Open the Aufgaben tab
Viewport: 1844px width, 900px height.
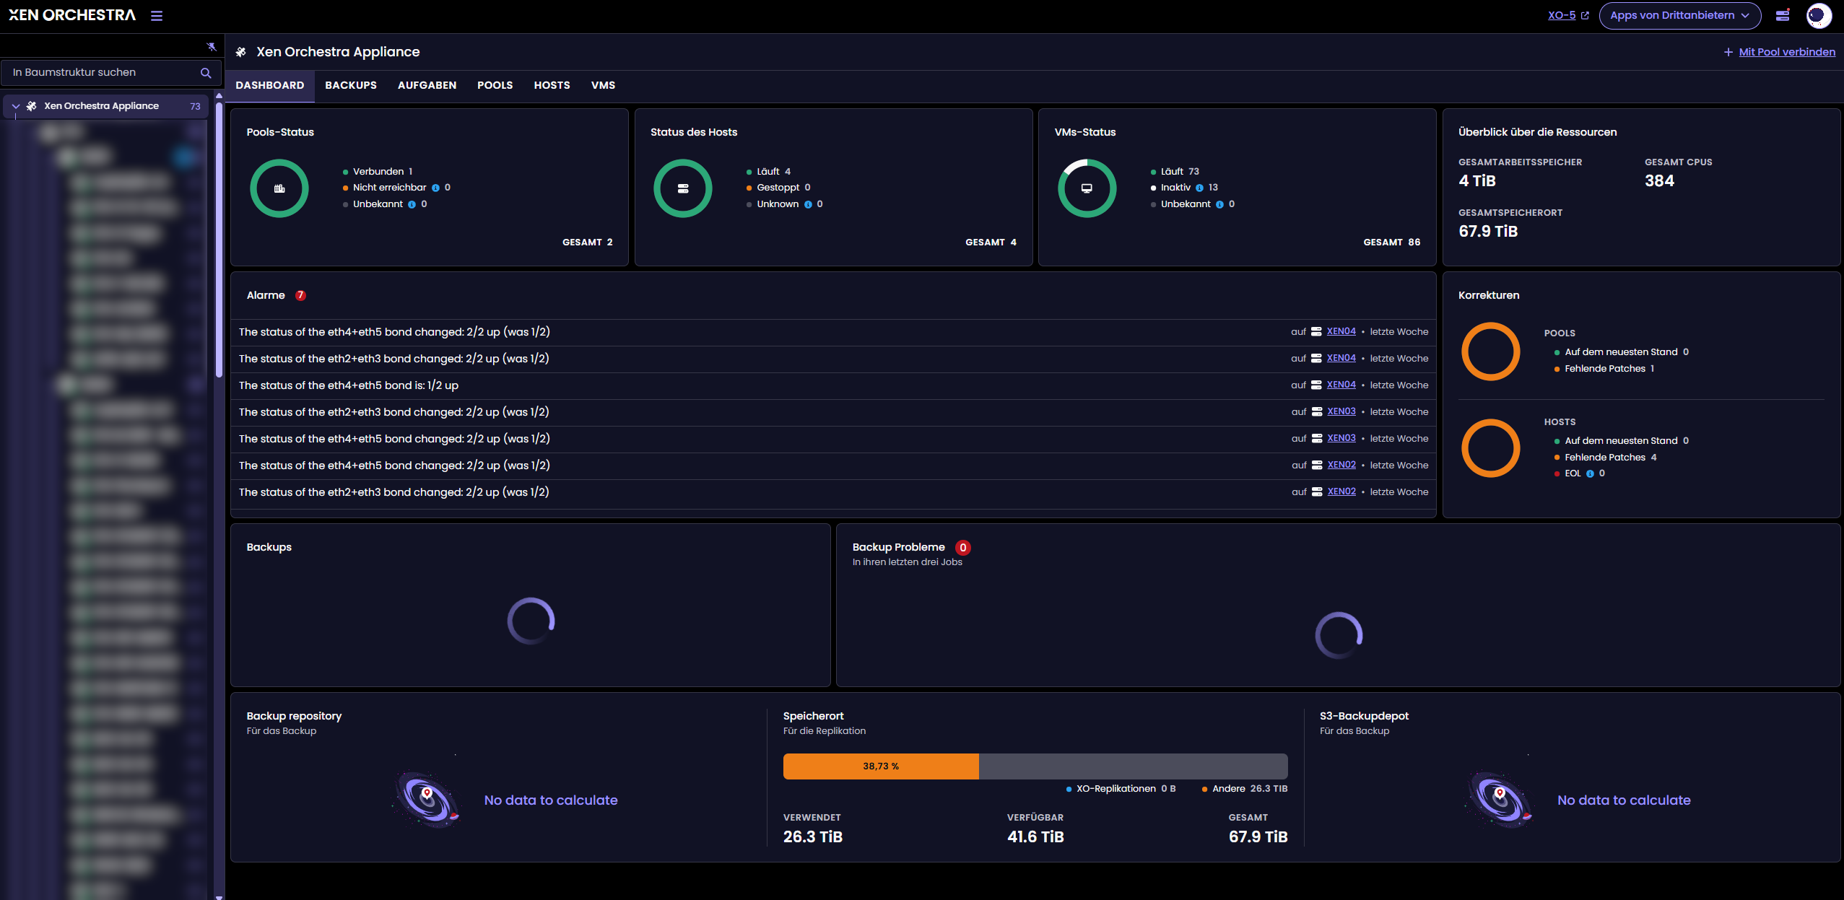tap(427, 85)
